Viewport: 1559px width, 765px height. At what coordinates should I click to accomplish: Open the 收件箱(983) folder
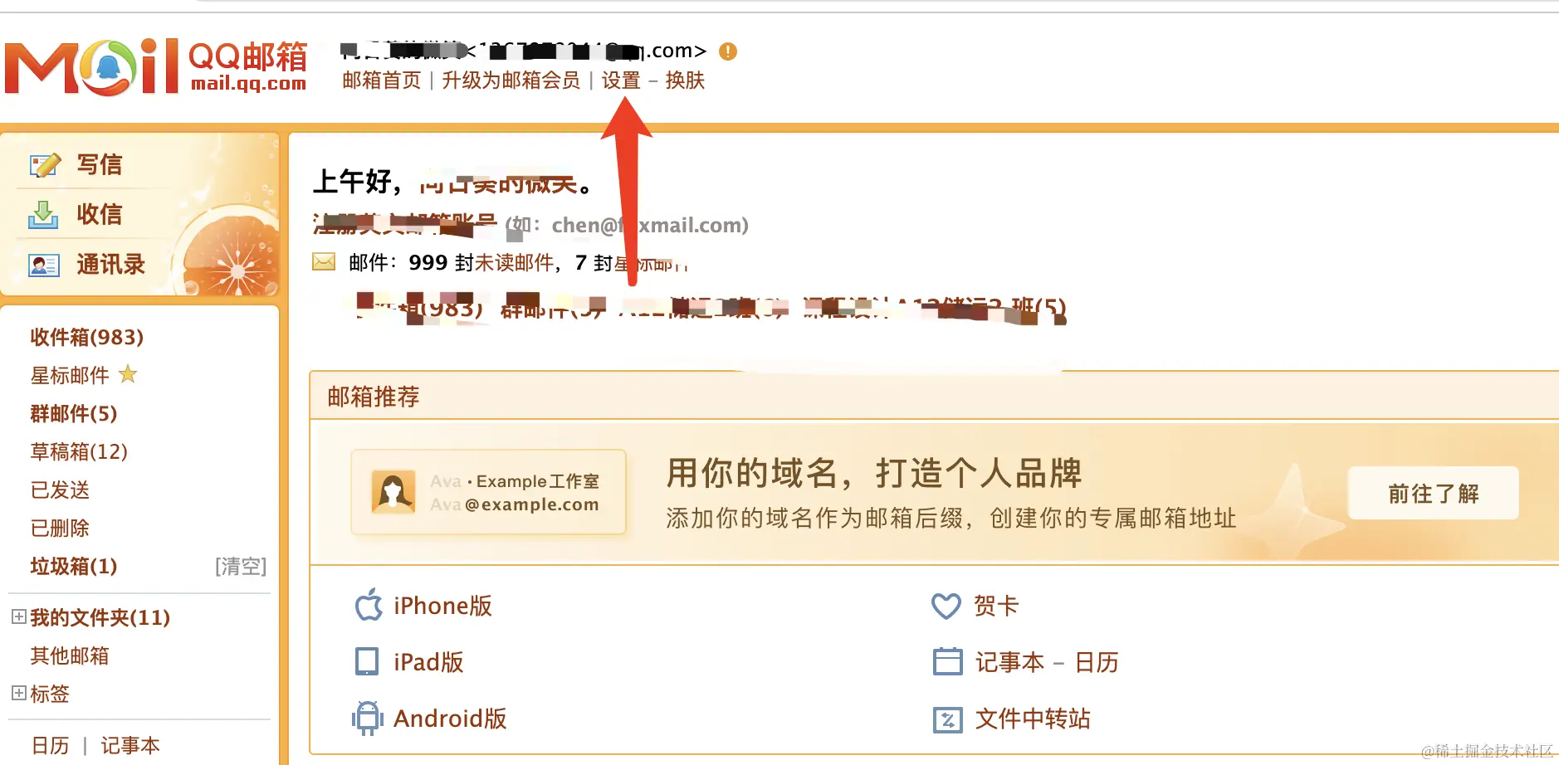click(87, 337)
